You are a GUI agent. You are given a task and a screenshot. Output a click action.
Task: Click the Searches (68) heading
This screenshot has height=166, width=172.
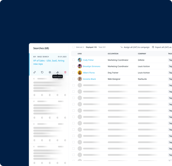pyautogui.click(x=41, y=48)
